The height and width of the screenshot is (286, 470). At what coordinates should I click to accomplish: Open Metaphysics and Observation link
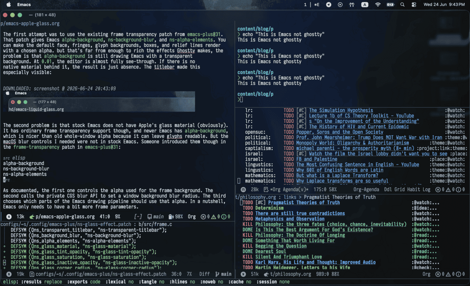pos(290,219)
